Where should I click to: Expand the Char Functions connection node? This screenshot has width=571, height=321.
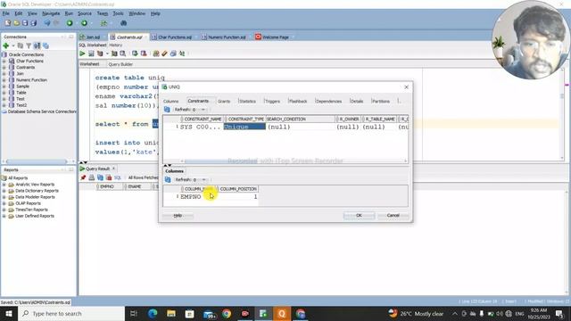tap(4, 62)
